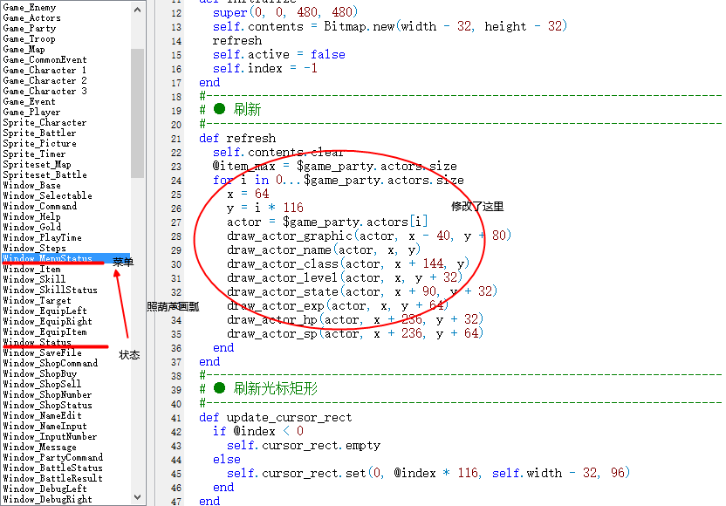Open the Window_DebugRight script

point(47,499)
